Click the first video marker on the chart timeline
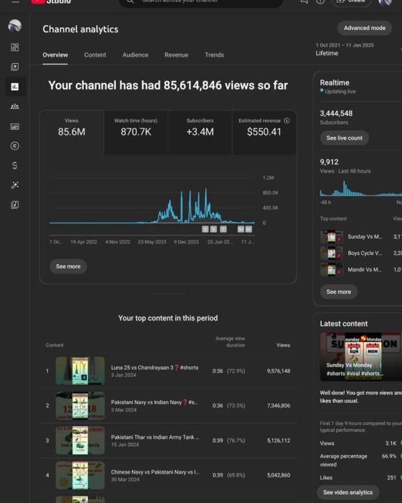402x503 pixels. point(205,229)
